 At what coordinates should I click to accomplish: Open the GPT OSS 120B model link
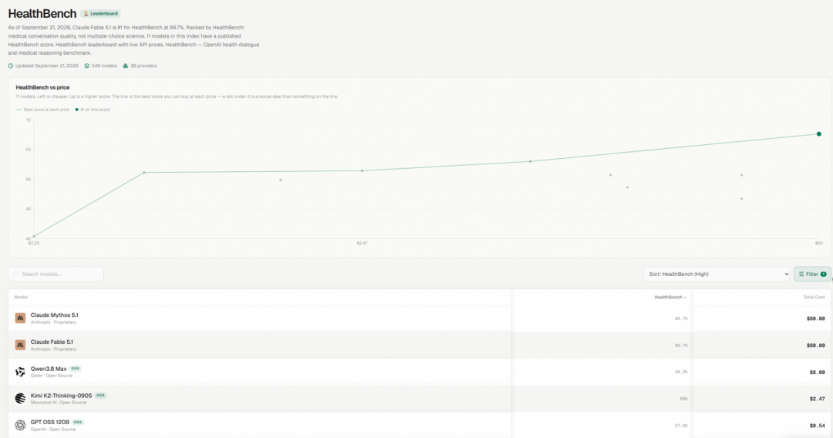tap(50, 422)
